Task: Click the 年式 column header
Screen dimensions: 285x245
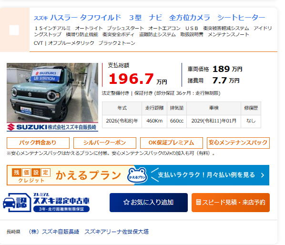Action: pyautogui.click(x=122, y=108)
